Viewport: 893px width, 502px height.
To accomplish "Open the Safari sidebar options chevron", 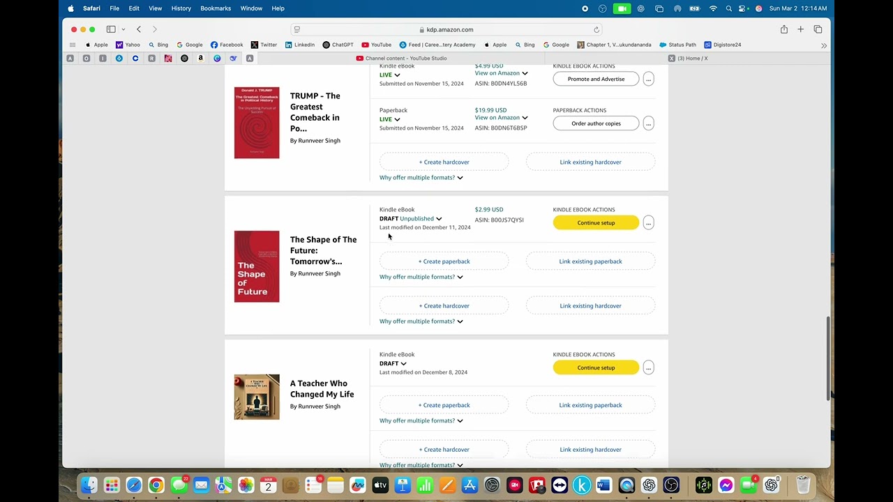I will [123, 29].
